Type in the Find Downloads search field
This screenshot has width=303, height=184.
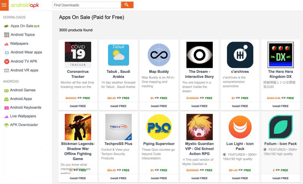click(x=86, y=5)
